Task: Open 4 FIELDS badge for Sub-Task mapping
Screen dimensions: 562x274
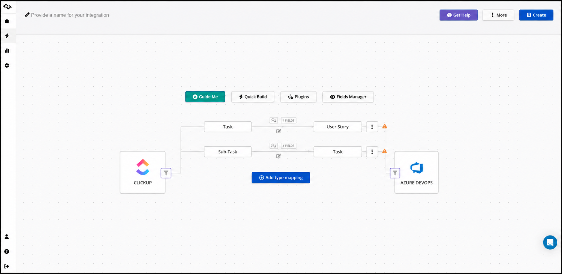Action: click(289, 146)
